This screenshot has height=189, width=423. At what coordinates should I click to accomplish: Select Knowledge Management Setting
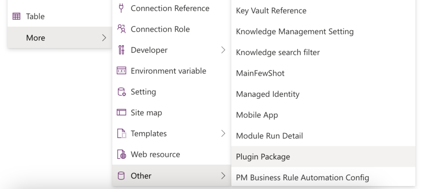[323, 31]
